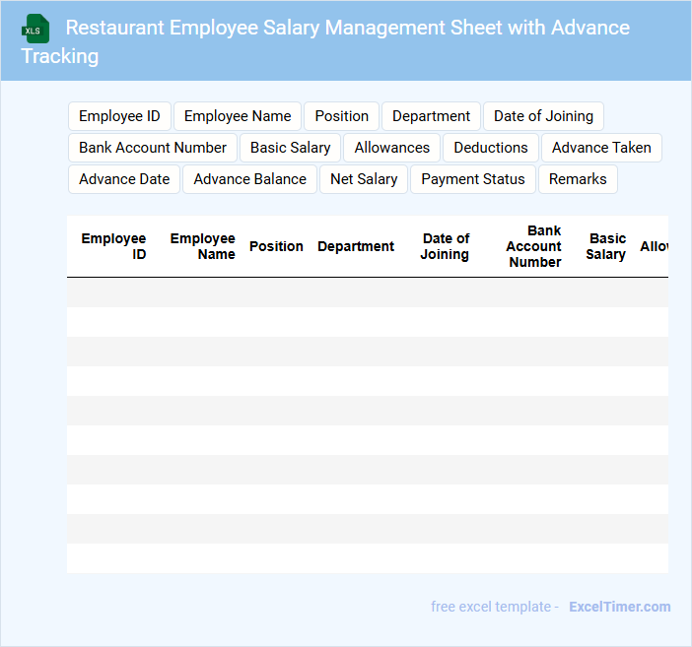Click the Net Salary tag

[x=364, y=179]
